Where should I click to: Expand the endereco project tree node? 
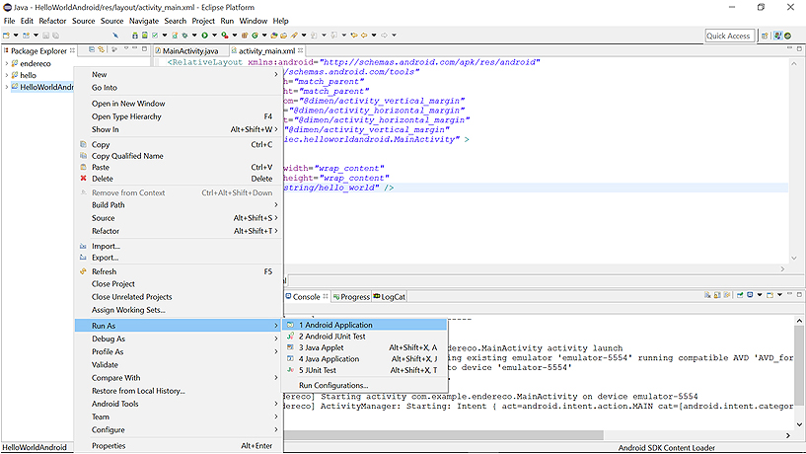[x=6, y=63]
